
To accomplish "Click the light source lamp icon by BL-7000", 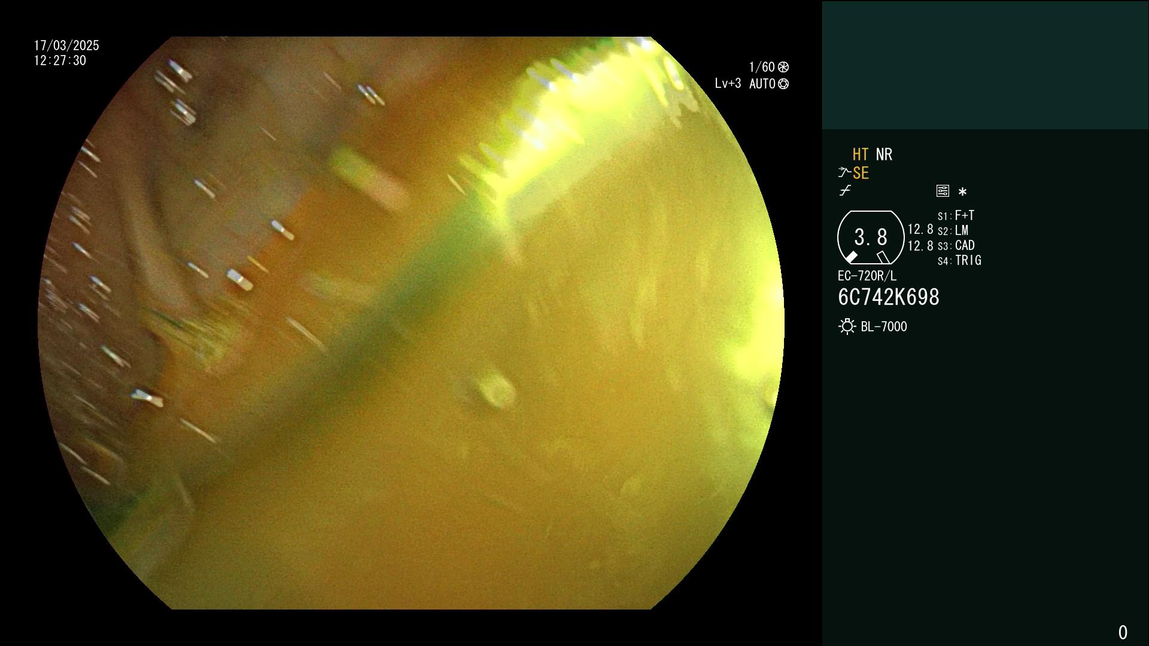I will (x=847, y=327).
